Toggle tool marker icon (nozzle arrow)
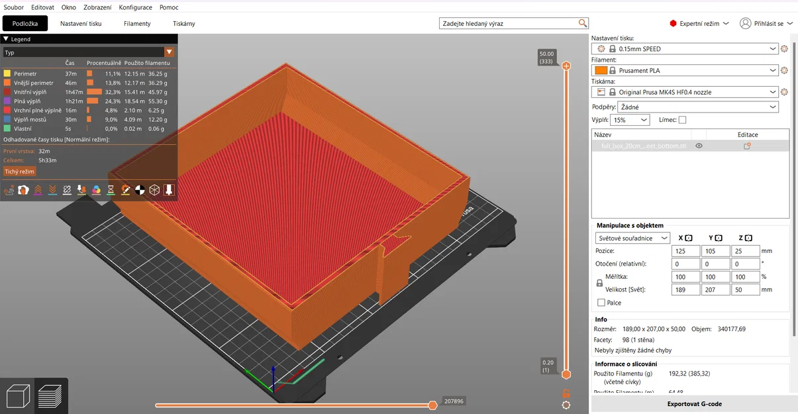 click(169, 190)
